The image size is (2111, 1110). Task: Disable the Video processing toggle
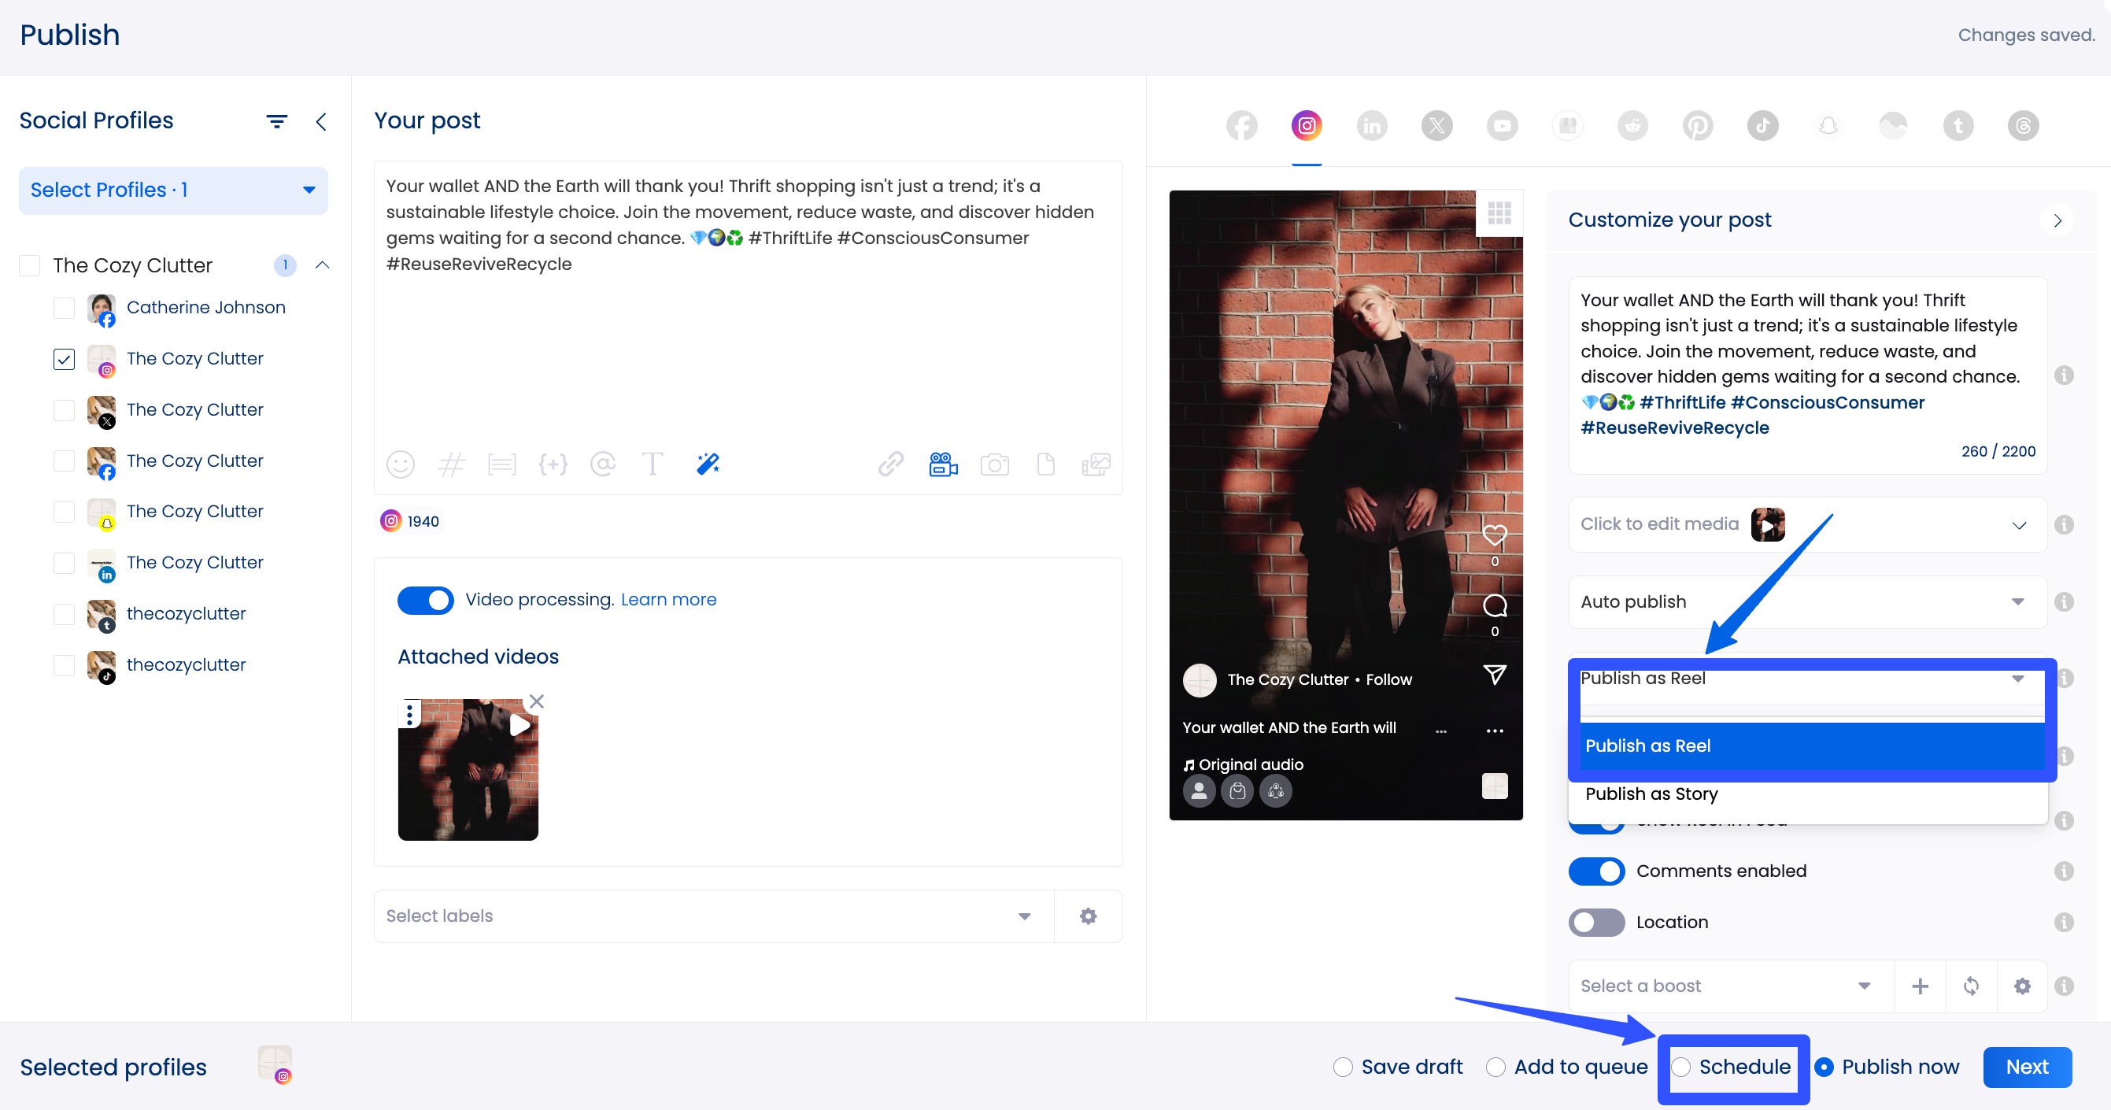425,599
